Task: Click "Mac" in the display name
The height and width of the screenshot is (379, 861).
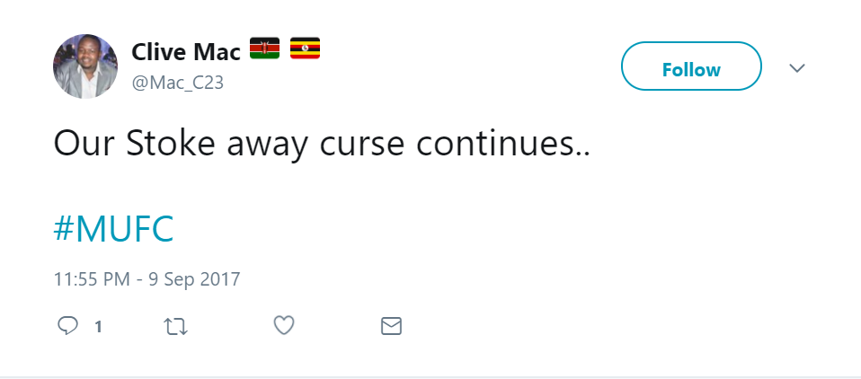Action: coord(217,52)
